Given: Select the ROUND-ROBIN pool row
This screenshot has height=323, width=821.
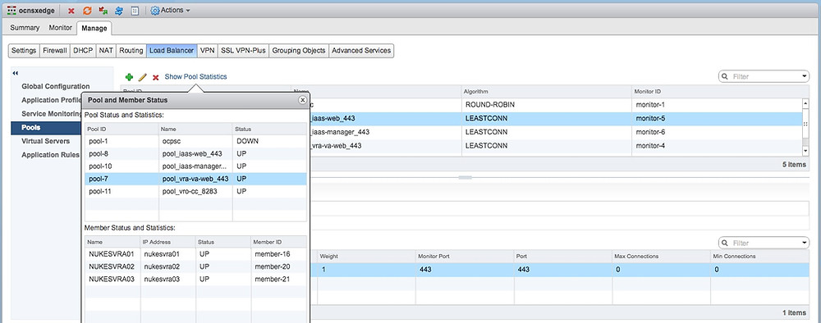Looking at the screenshot, I should click(x=555, y=105).
